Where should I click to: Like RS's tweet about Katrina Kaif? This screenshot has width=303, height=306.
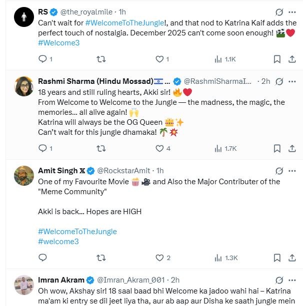160,59
